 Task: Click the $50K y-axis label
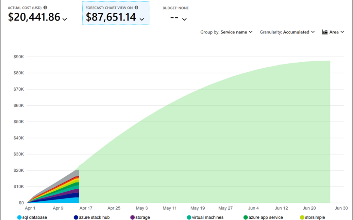[x=19, y=122]
